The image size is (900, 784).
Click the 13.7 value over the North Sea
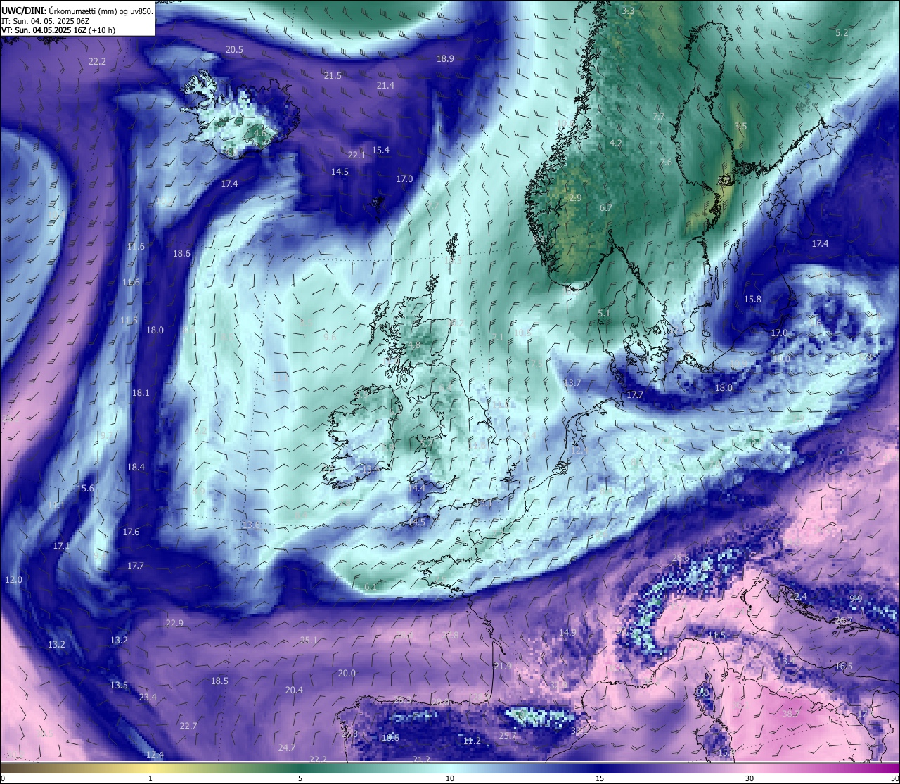tap(572, 383)
